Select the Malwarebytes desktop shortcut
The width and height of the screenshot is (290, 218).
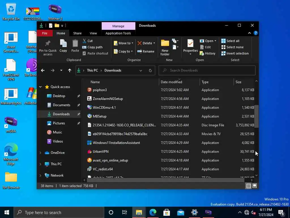pos(11,97)
